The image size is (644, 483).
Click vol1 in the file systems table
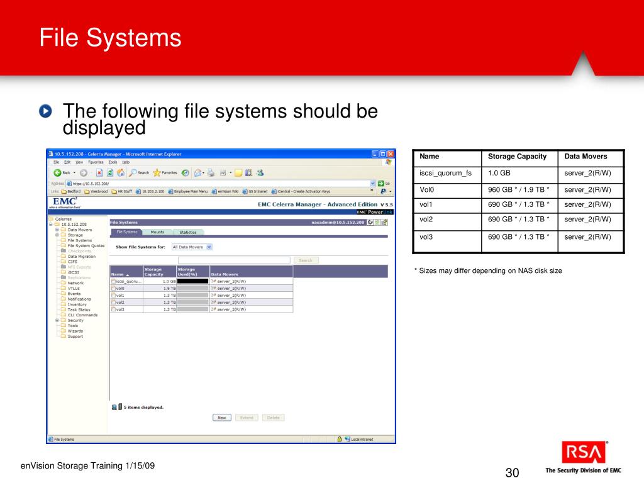(x=120, y=296)
